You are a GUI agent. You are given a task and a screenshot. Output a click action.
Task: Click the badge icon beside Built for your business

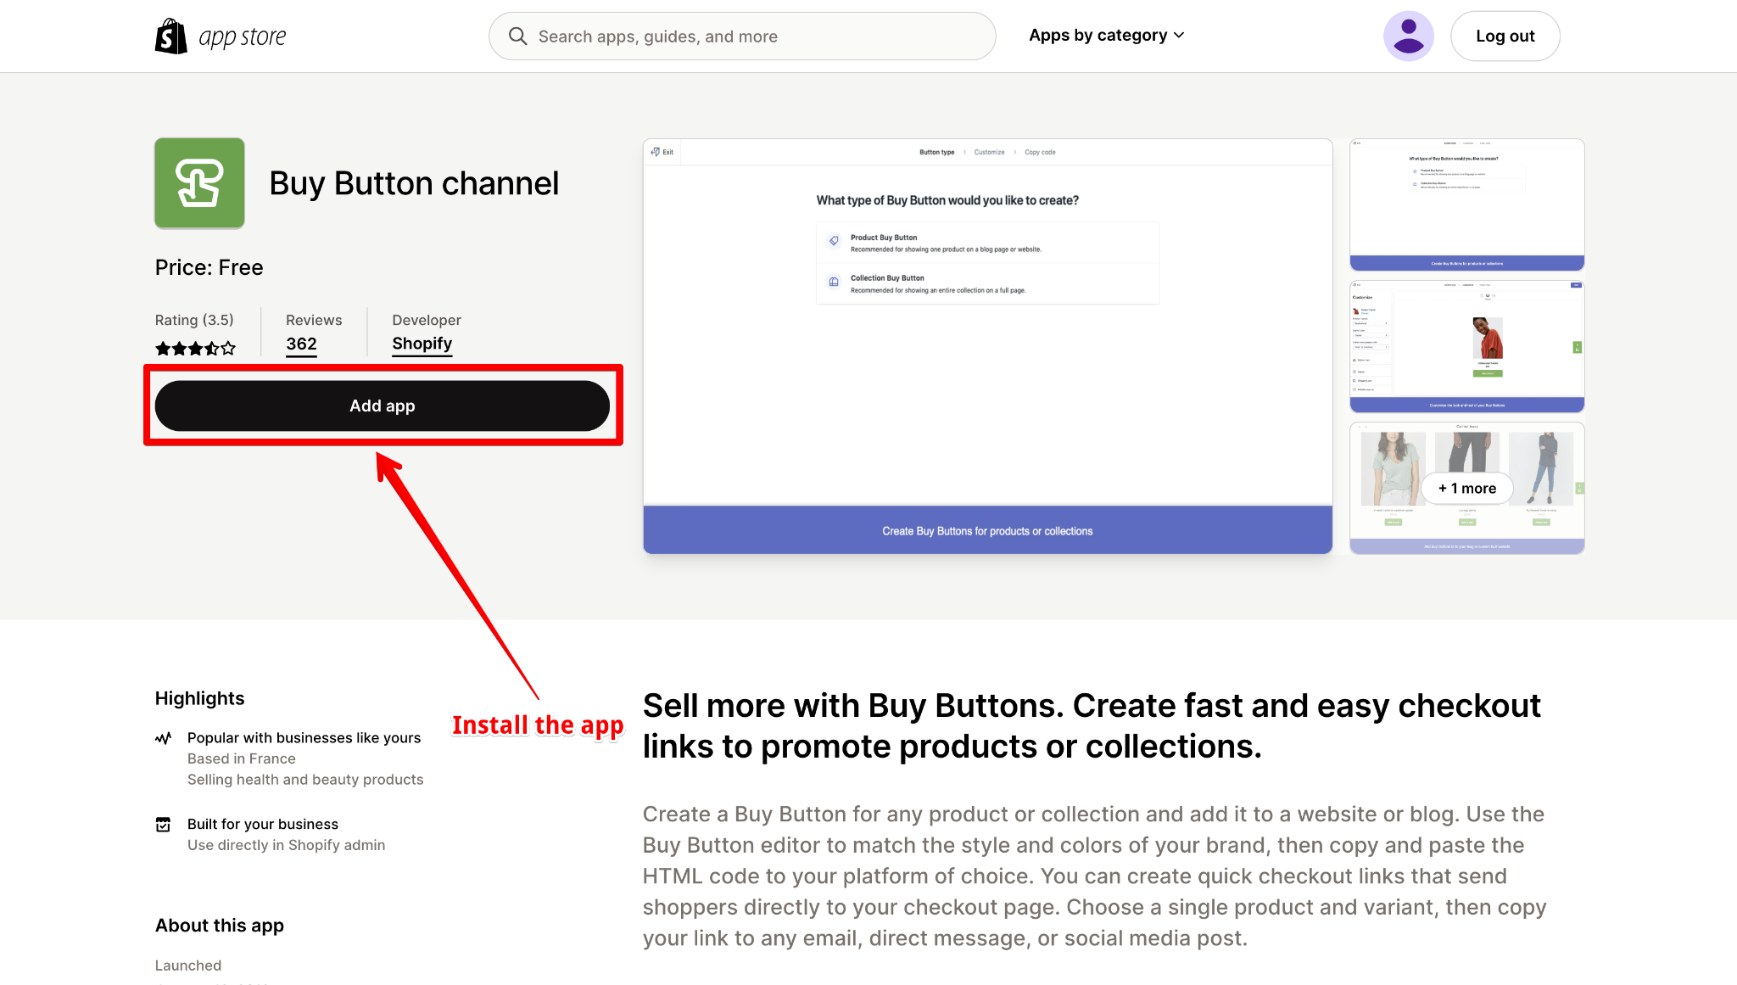pos(163,824)
